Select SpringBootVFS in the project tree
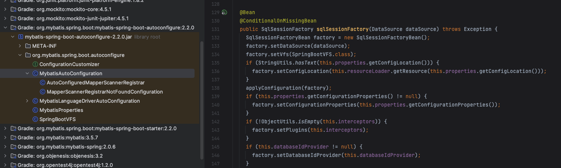This screenshot has height=168, width=561. click(x=58, y=119)
